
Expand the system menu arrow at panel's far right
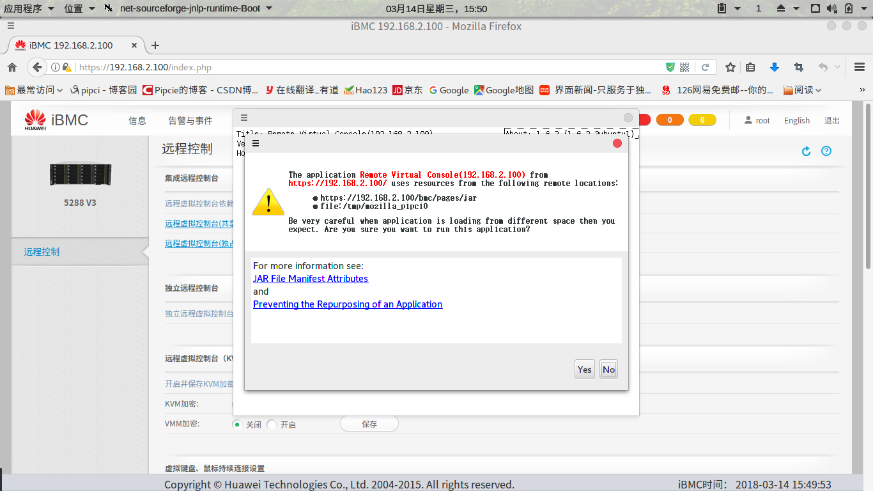click(x=863, y=8)
